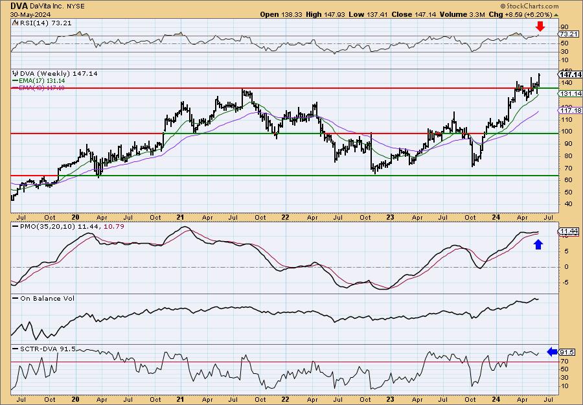The width and height of the screenshot is (583, 405).
Task: Click the On Balance Vol label
Action: [47, 299]
